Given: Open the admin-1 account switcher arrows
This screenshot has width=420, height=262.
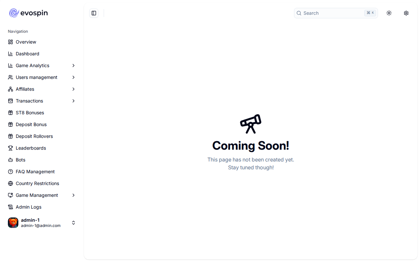Looking at the screenshot, I should (73, 223).
